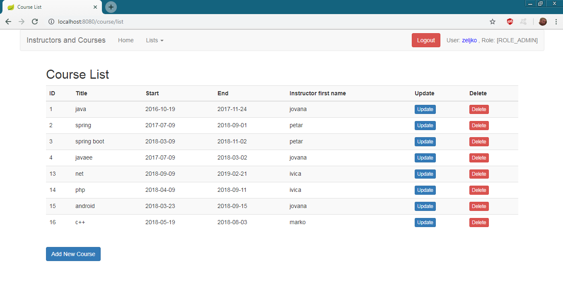Delete the spring boot course
Image resolution: width=563 pixels, height=300 pixels.
tap(479, 142)
